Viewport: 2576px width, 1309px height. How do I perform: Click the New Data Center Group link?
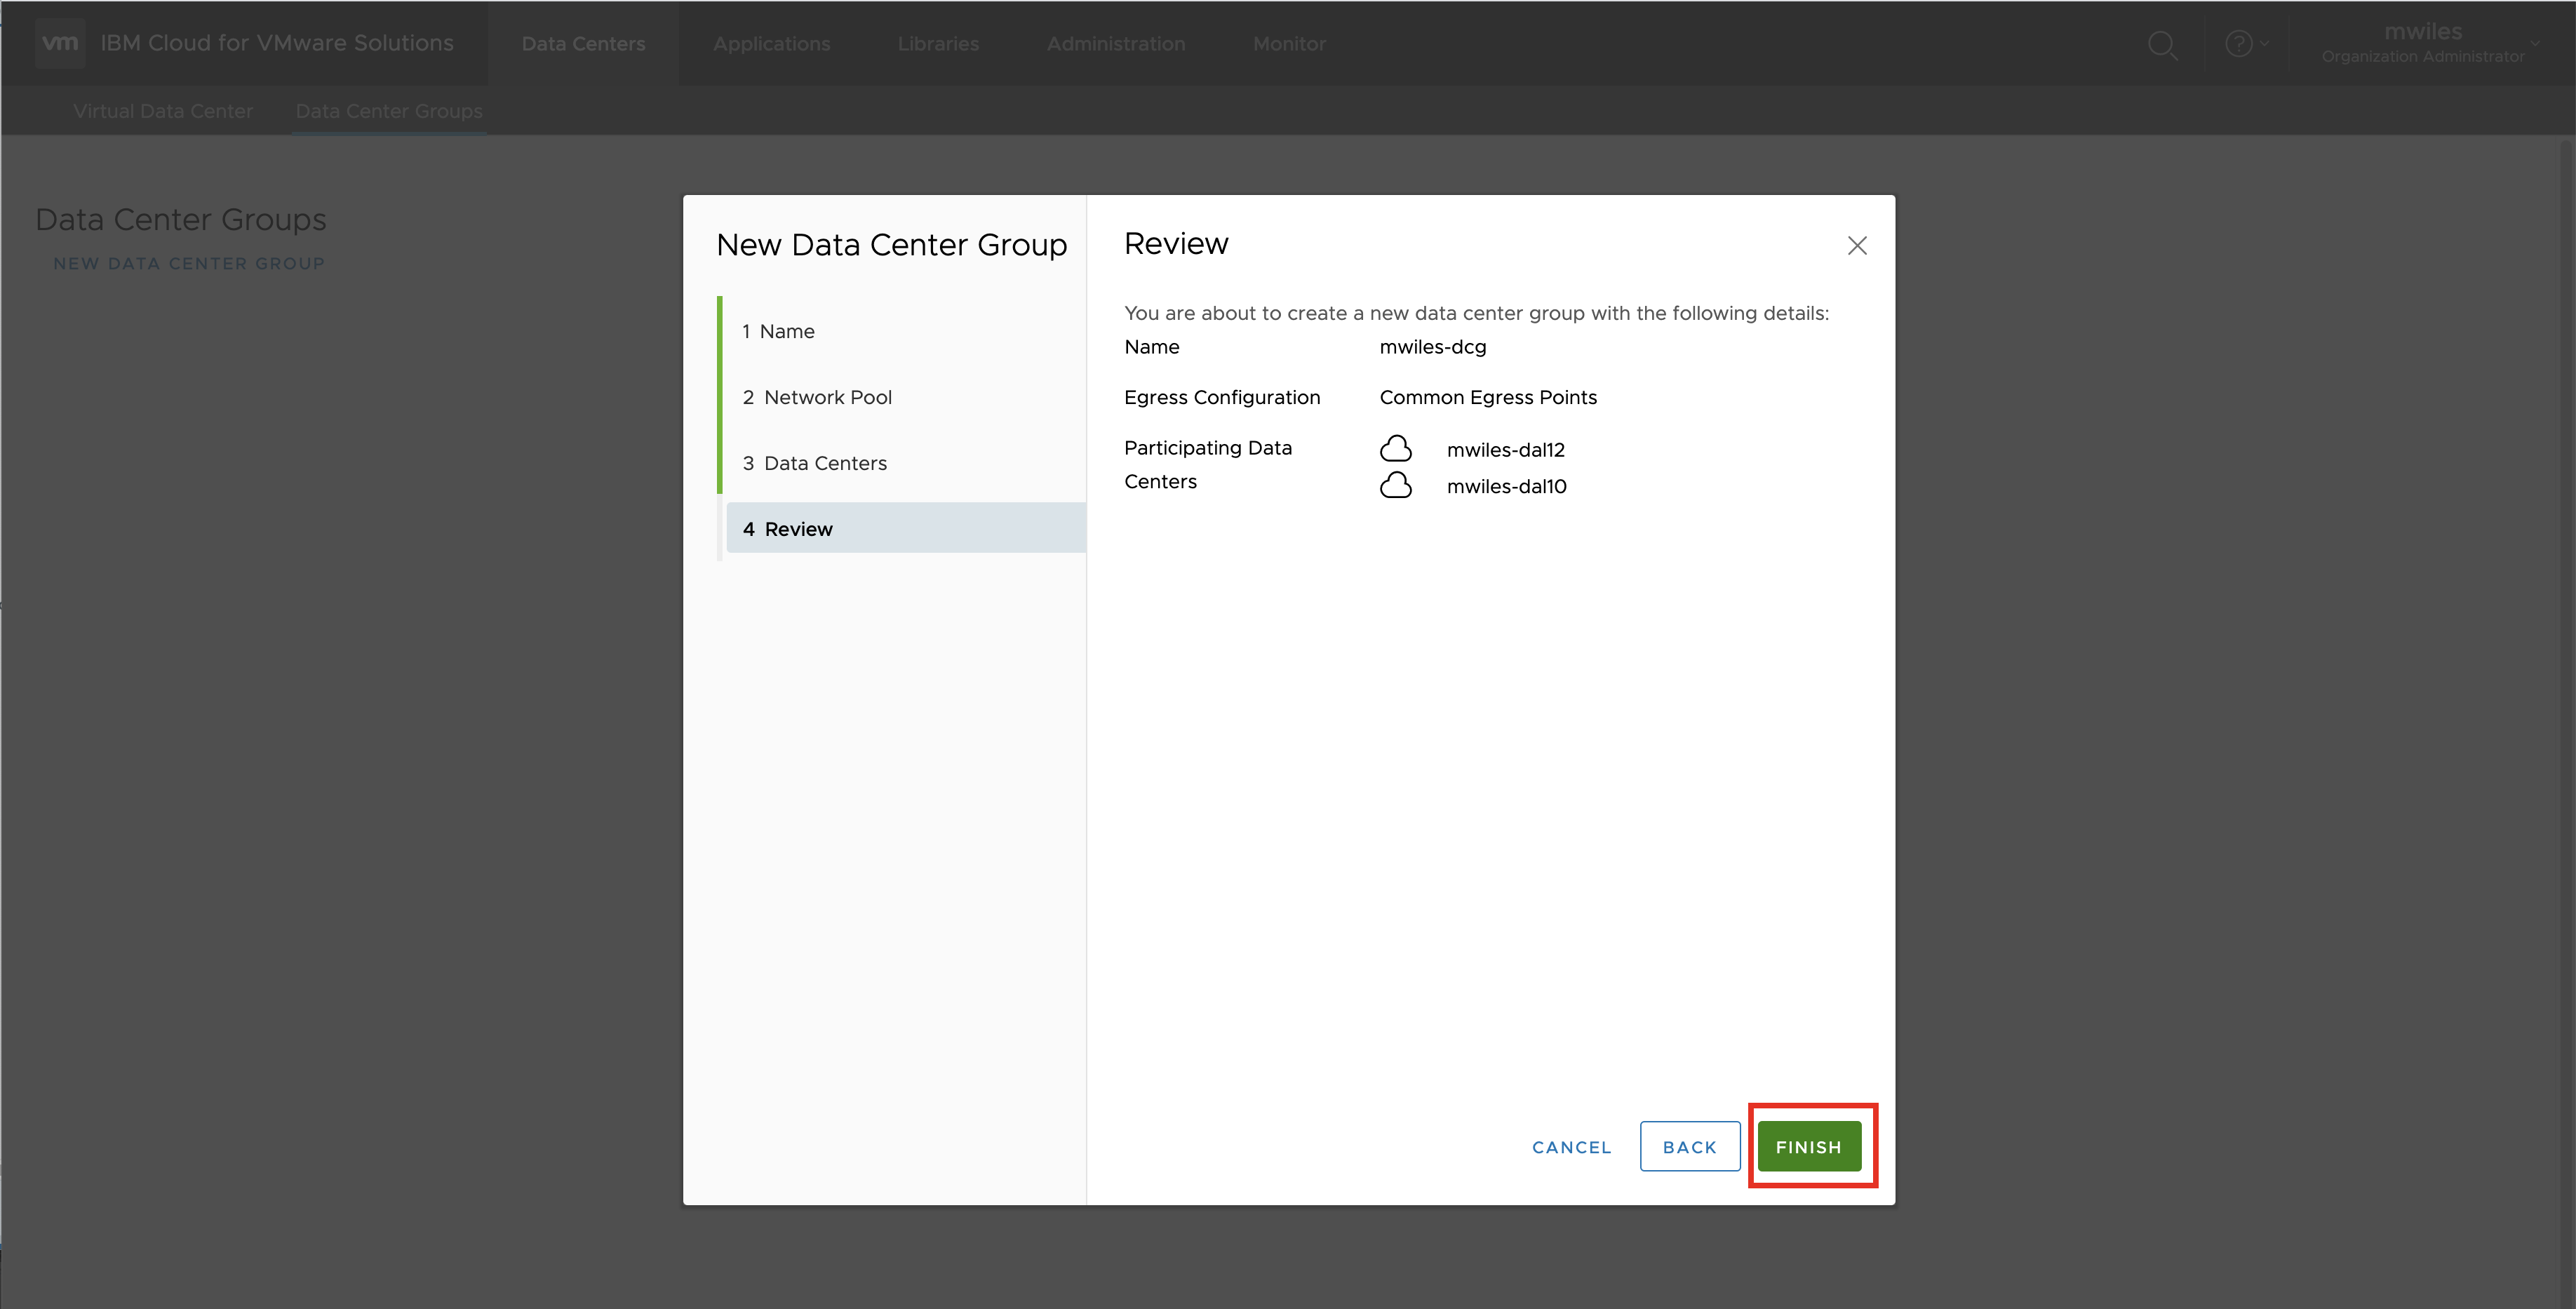coord(189,263)
